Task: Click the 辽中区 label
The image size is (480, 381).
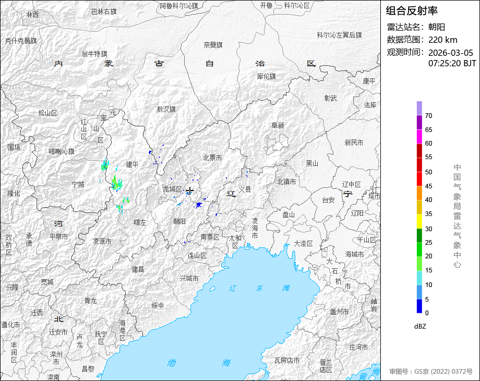Action: click(x=352, y=184)
